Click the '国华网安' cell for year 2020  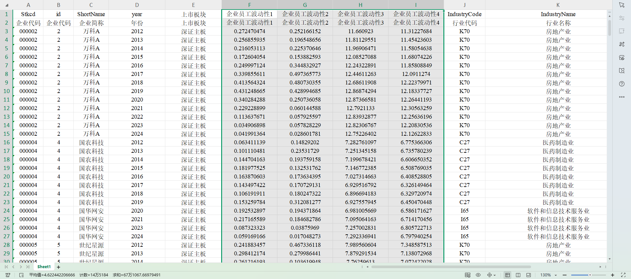click(91, 211)
